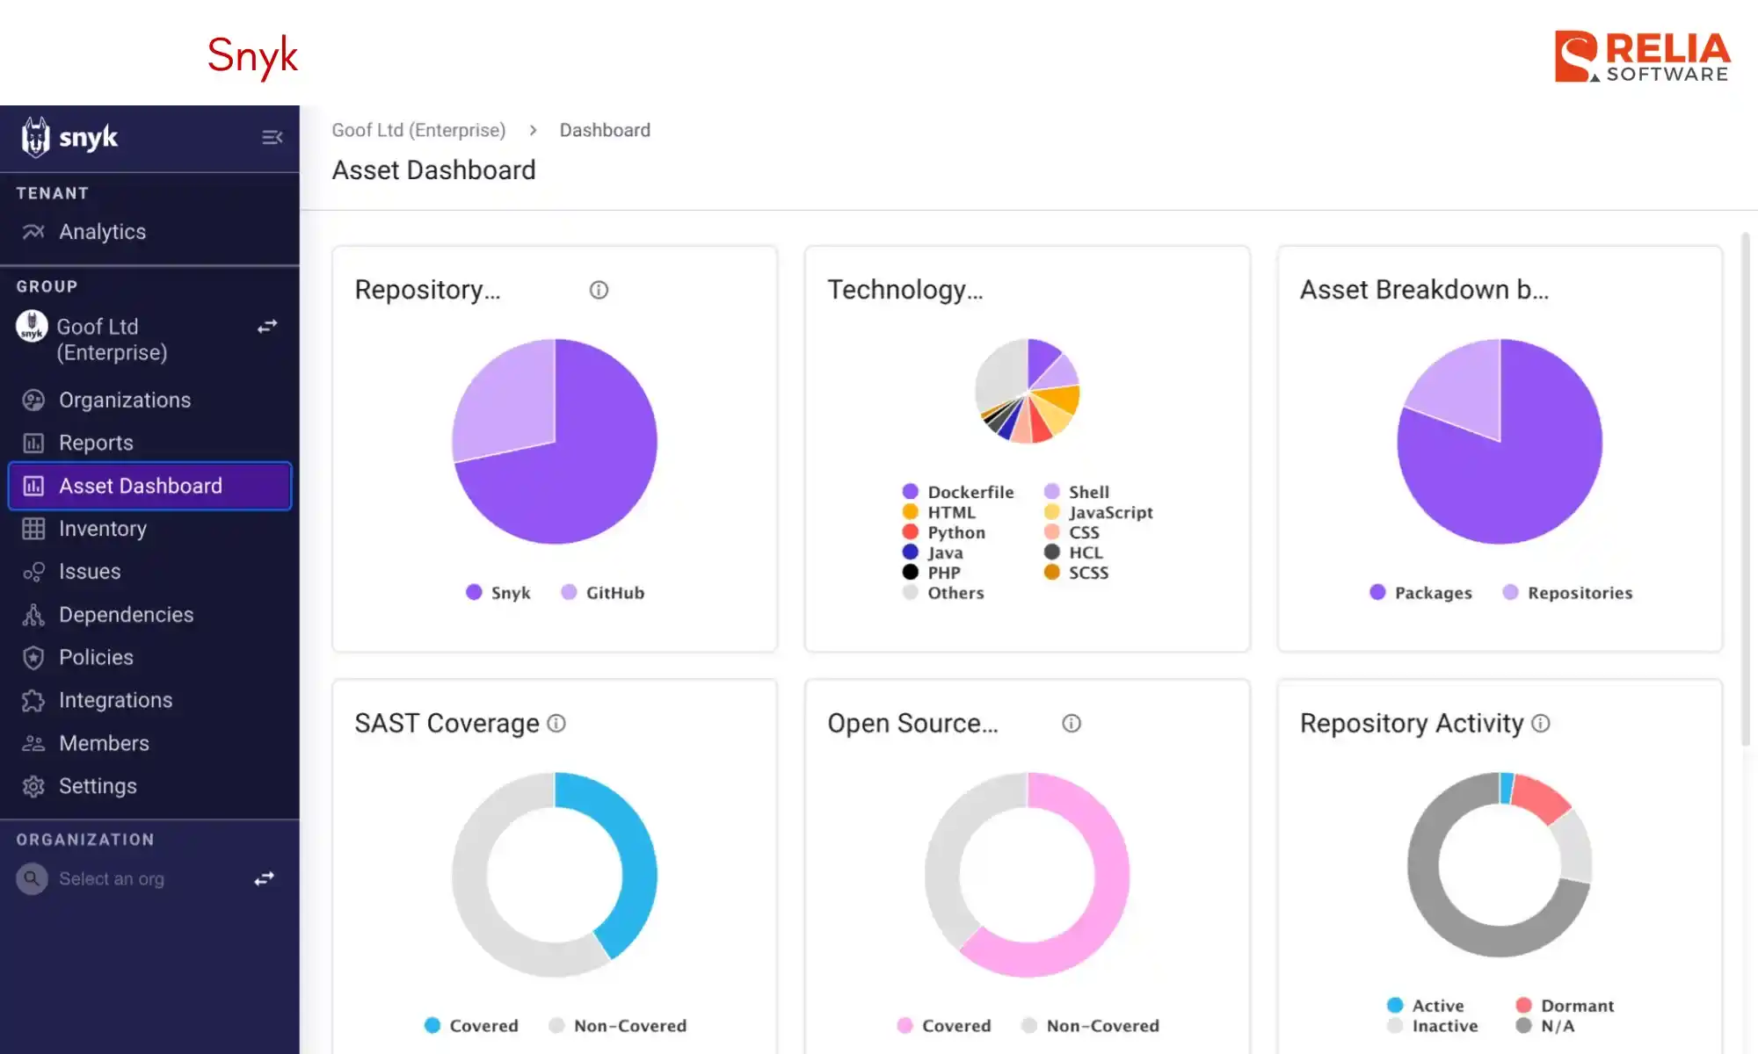1758x1054 pixels.
Task: Open Members using the people icon
Action: point(33,743)
